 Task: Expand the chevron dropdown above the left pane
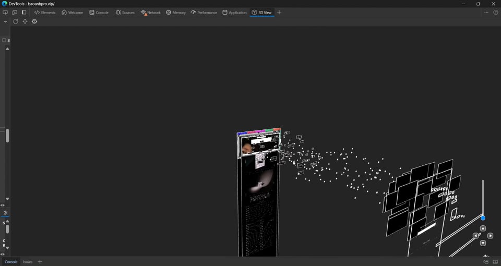click(5, 22)
